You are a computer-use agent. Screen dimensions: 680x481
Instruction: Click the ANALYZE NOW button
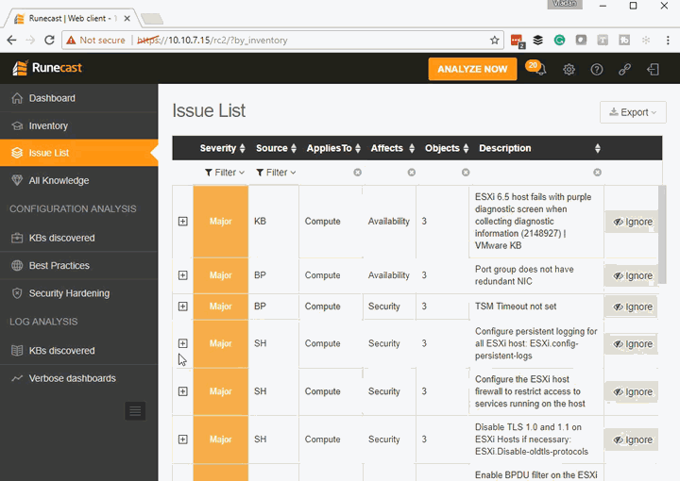[x=472, y=69]
